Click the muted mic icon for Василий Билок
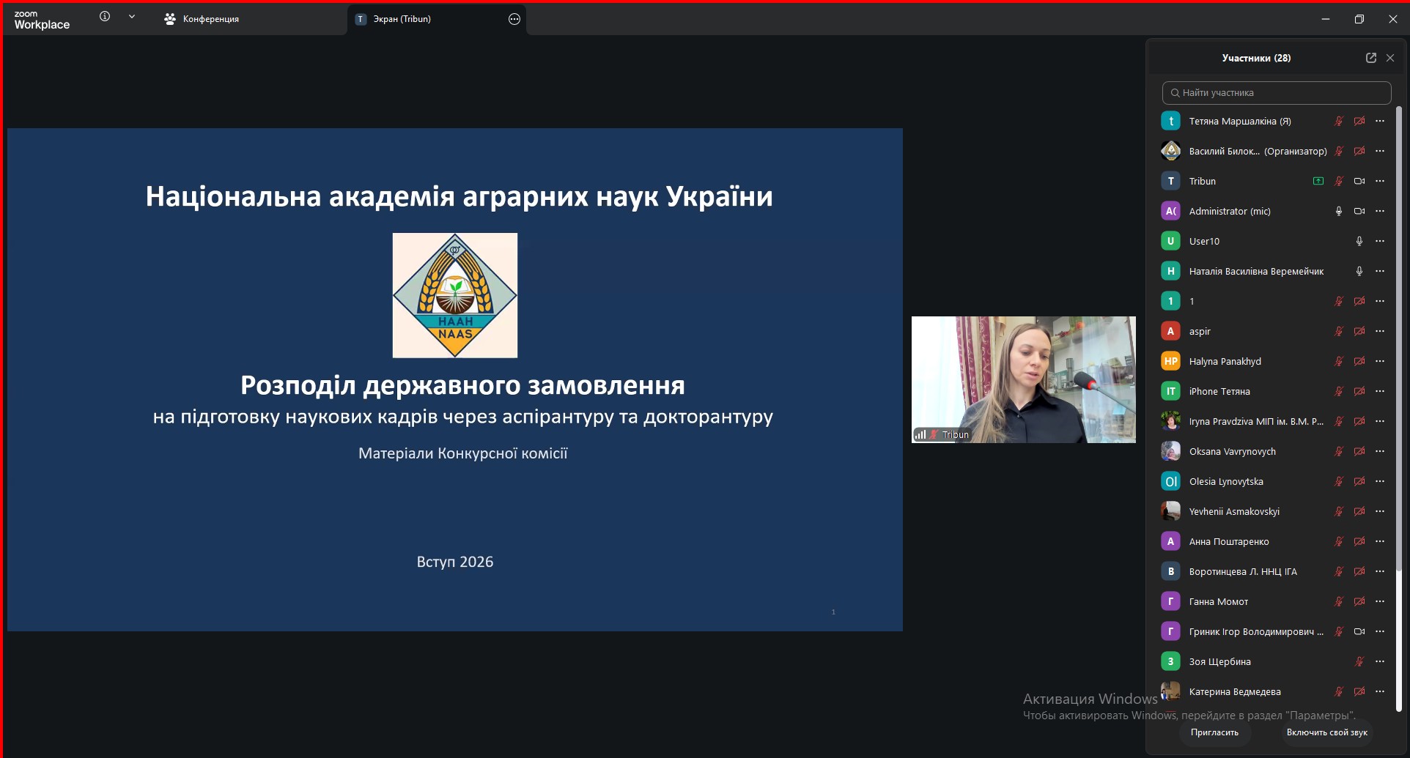 point(1339,151)
